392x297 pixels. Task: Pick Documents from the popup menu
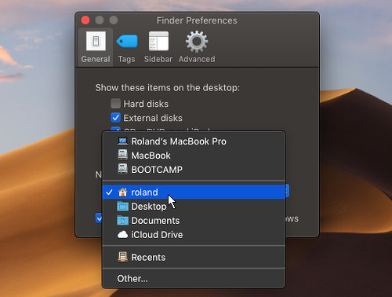[194, 221]
